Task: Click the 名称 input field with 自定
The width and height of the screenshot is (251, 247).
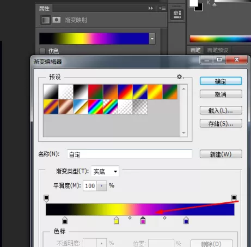Action: point(130,154)
